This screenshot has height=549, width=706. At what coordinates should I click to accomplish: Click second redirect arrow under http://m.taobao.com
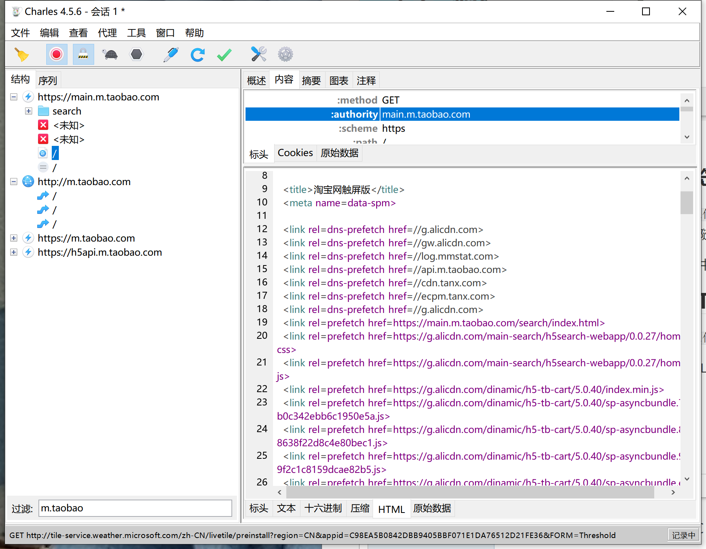pyautogui.click(x=43, y=210)
